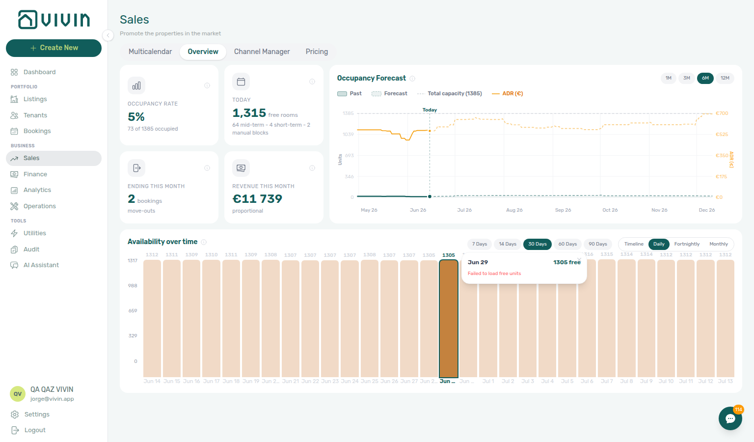Toggle the ADR (€) legend series
Viewport: 754px width, 442px height.
coord(508,94)
